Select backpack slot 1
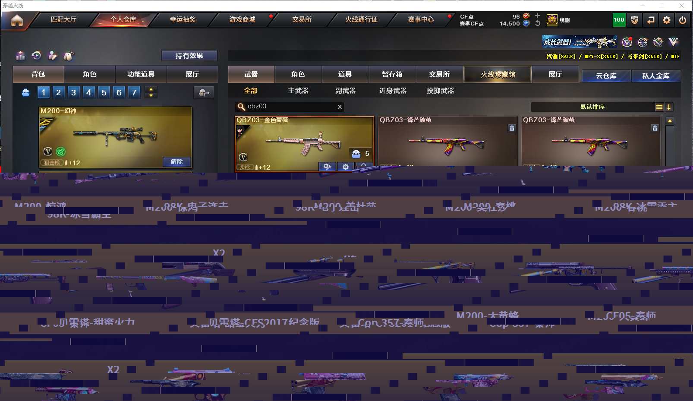 44,92
